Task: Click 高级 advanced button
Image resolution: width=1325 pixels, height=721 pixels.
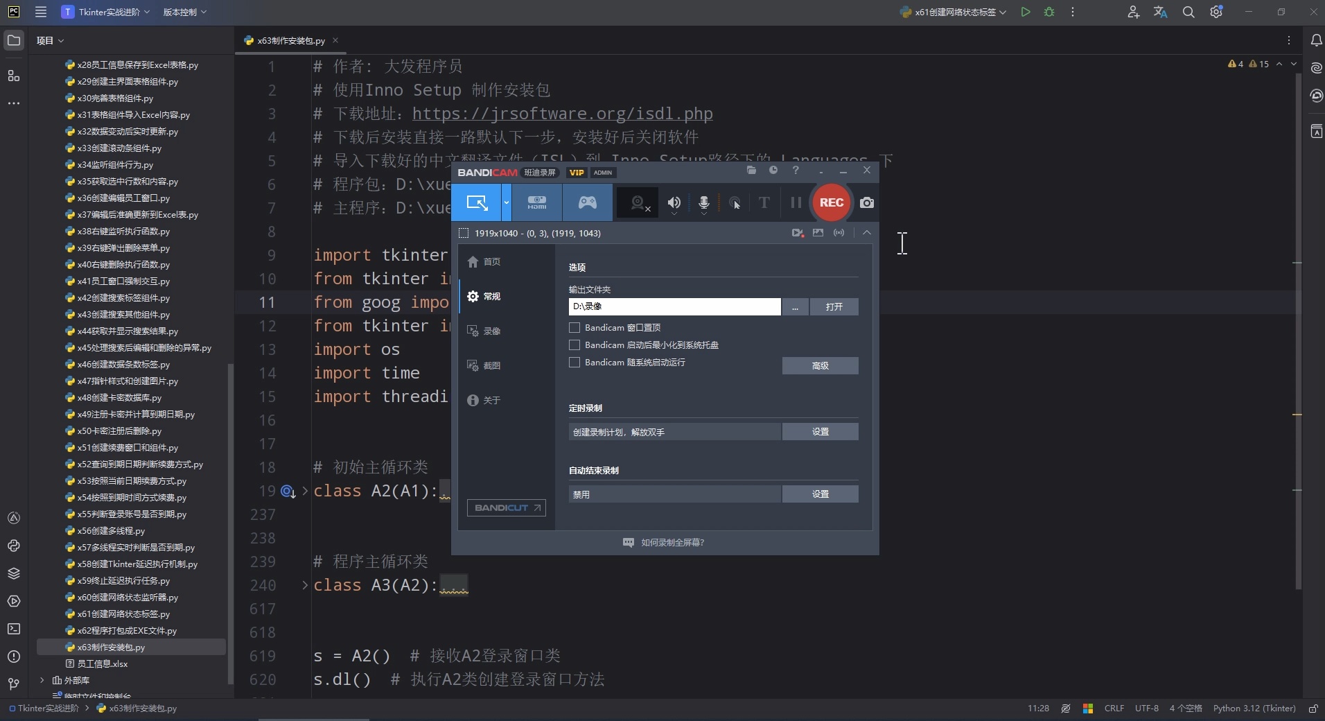Action: coord(821,365)
